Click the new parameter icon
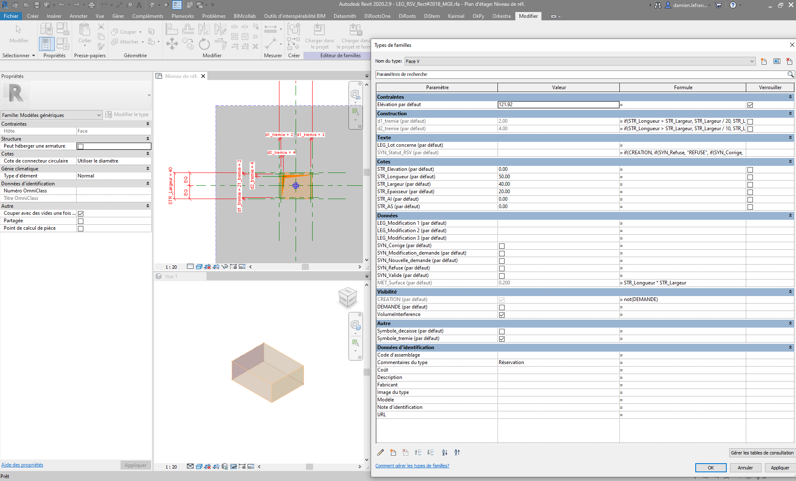 click(393, 452)
